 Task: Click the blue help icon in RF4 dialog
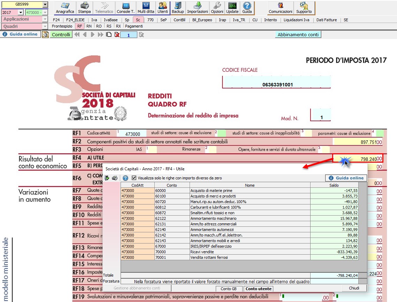click(125, 178)
